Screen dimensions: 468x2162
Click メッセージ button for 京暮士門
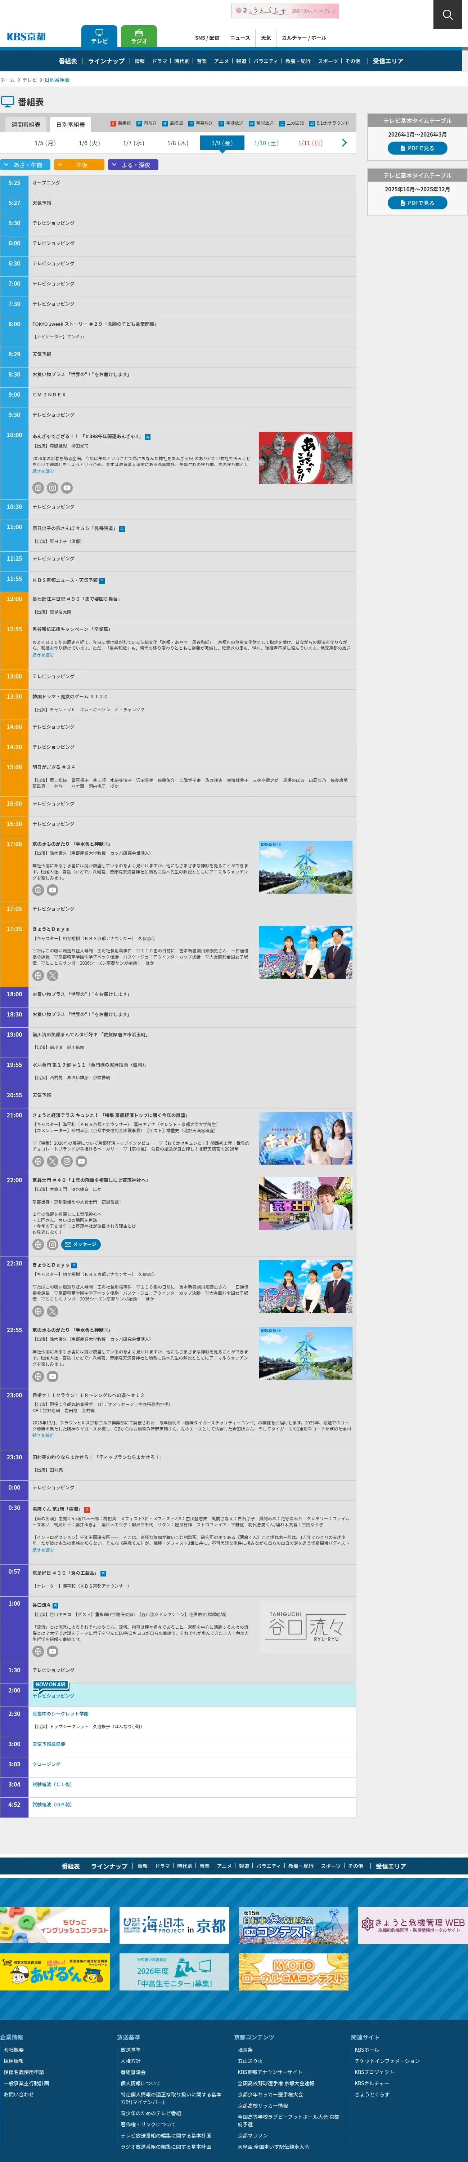pos(81,1245)
